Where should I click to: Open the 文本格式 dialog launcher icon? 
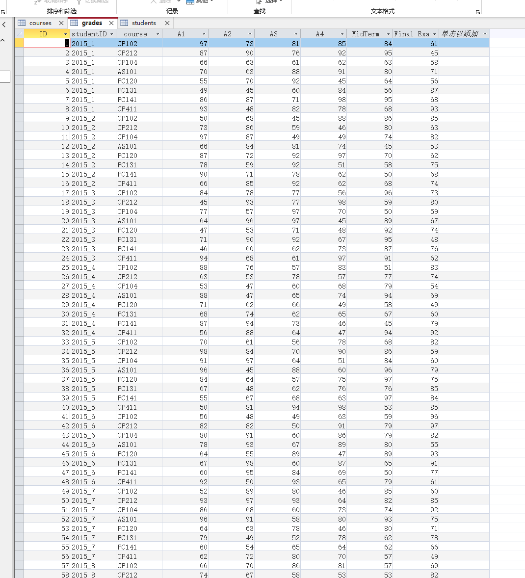(x=477, y=12)
